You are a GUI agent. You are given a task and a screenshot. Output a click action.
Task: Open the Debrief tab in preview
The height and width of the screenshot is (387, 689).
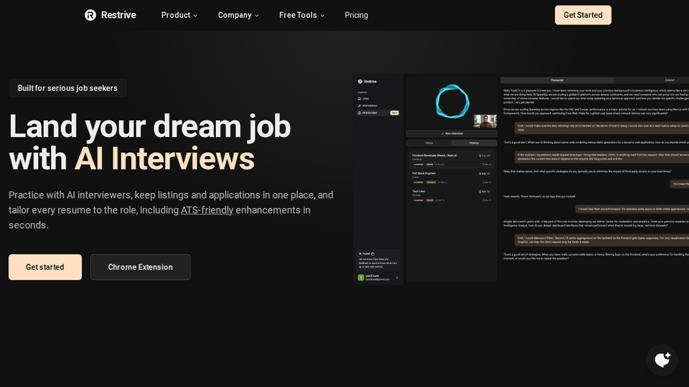[x=669, y=80]
